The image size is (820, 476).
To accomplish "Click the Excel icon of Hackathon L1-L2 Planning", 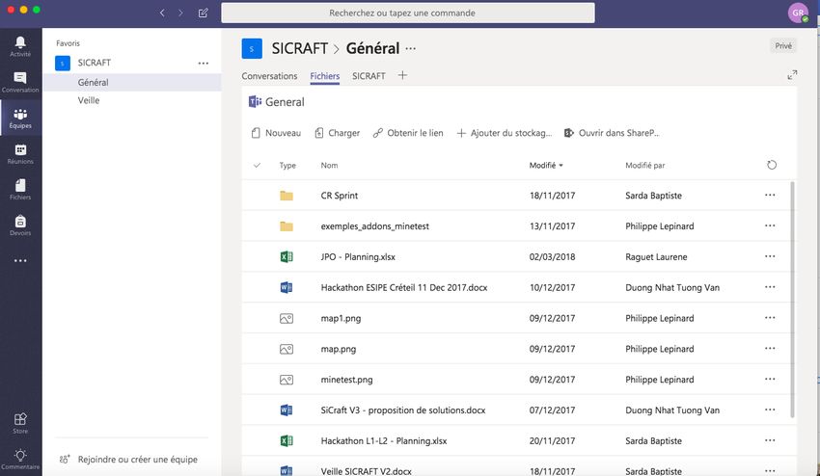I will (x=287, y=441).
